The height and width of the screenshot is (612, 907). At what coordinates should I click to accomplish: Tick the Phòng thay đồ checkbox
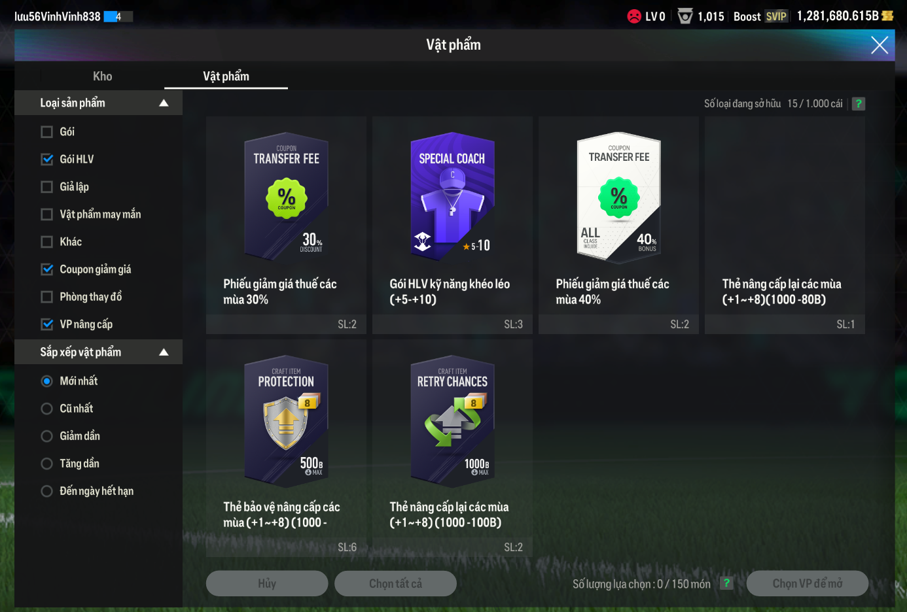tap(47, 297)
